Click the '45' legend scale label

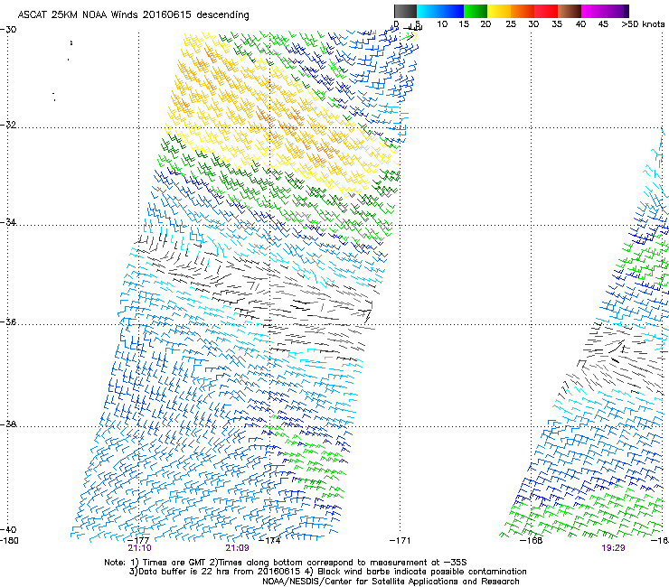(603, 24)
